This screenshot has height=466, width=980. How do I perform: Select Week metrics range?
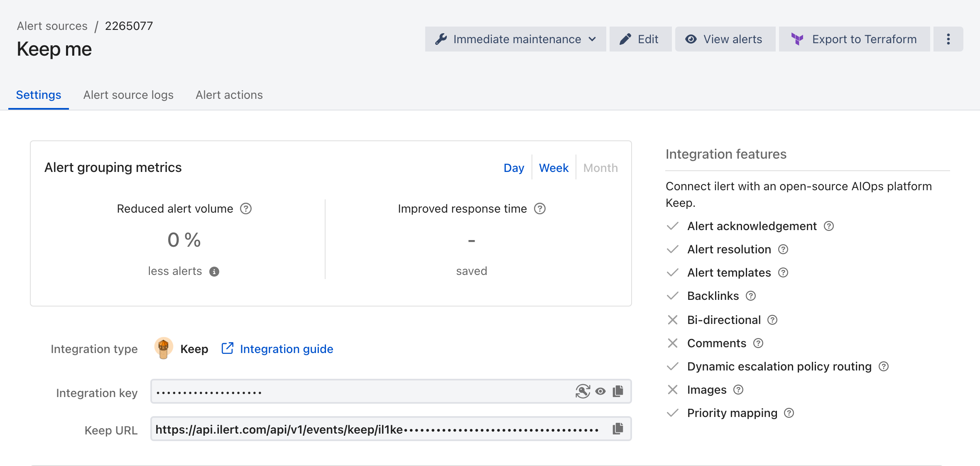(554, 168)
